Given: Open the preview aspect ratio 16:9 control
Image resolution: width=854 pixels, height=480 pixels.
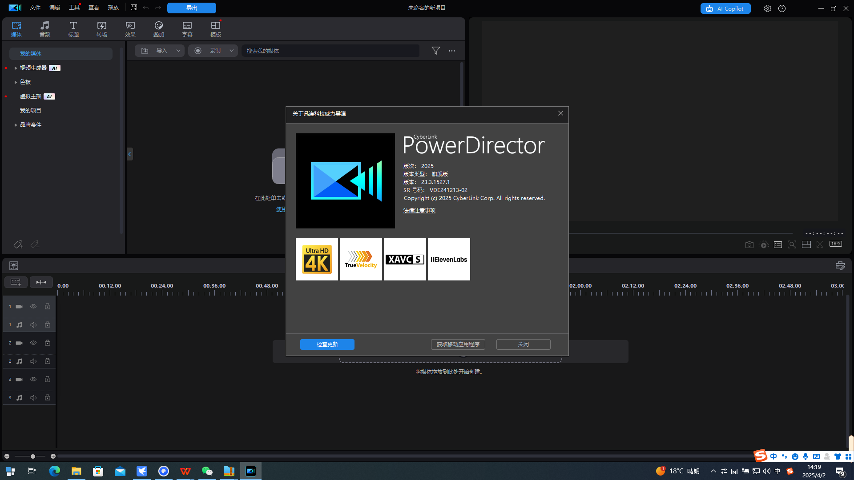Looking at the screenshot, I should [x=836, y=244].
